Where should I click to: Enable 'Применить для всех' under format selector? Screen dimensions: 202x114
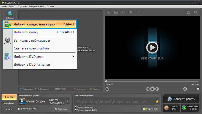pyautogui.click(x=19, y=109)
